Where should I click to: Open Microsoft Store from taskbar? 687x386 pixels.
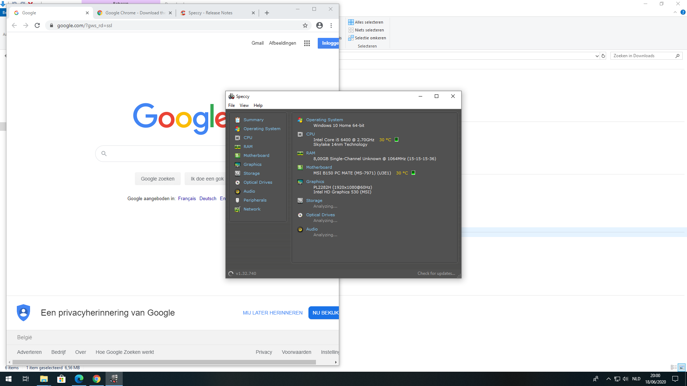click(x=61, y=379)
